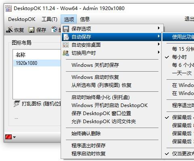This screenshot has height=161, width=194.
Task: Open the red flag dropdown arrow
Action: point(14,137)
